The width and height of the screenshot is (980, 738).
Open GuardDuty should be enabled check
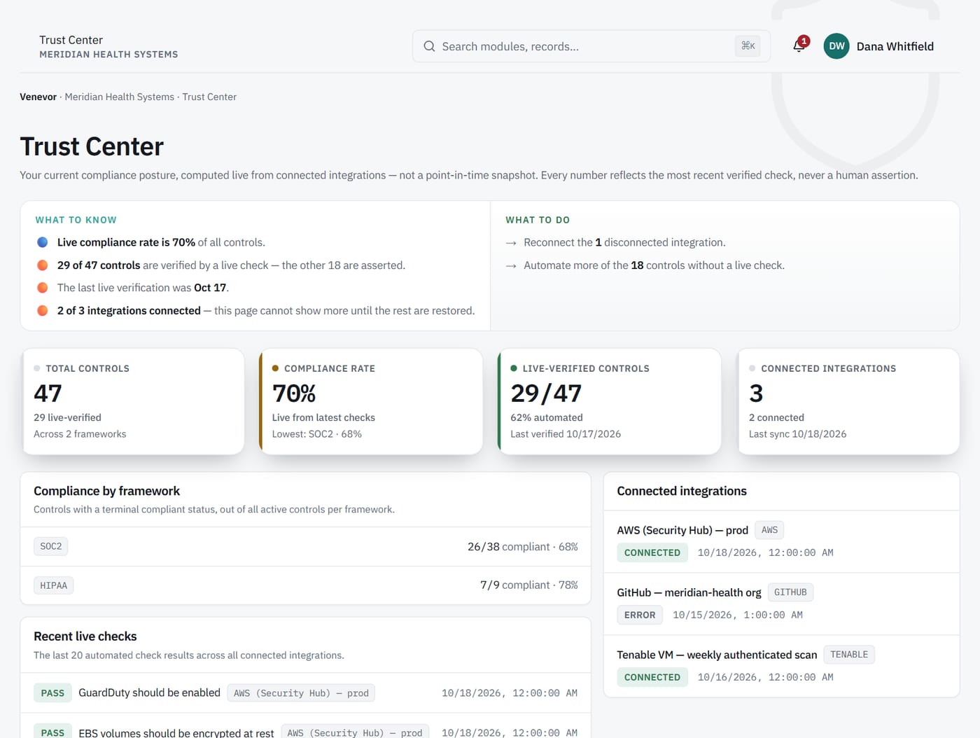(x=149, y=692)
